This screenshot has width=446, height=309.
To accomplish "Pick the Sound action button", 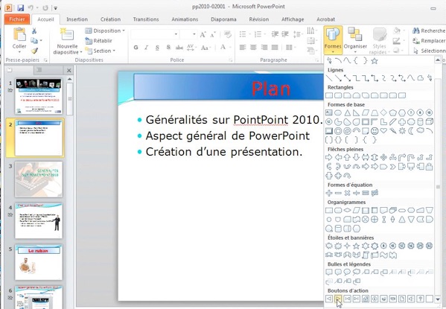I will point(411,299).
